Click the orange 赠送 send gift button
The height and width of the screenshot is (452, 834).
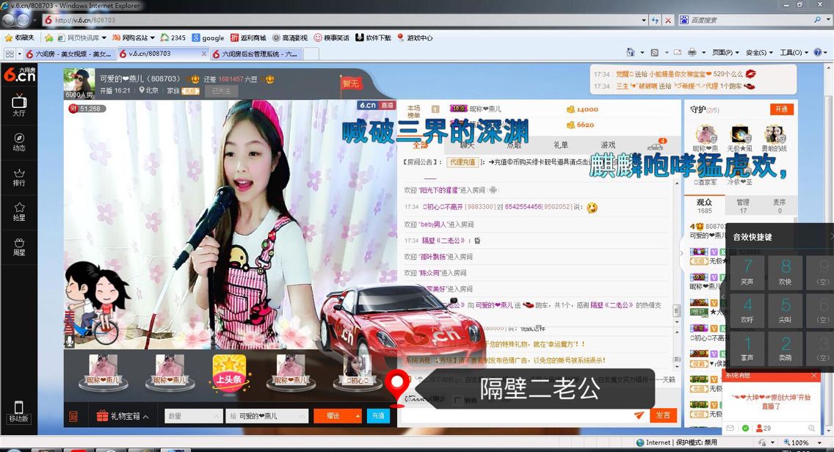pyautogui.click(x=333, y=416)
